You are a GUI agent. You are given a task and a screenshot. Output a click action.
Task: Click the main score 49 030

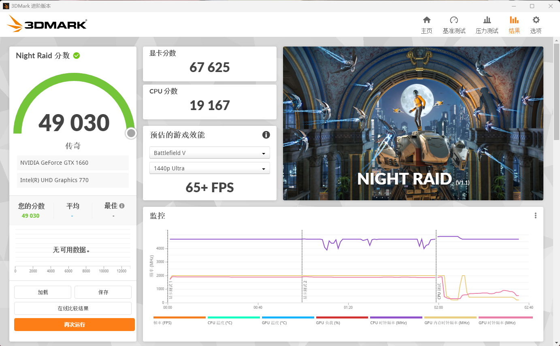click(74, 123)
